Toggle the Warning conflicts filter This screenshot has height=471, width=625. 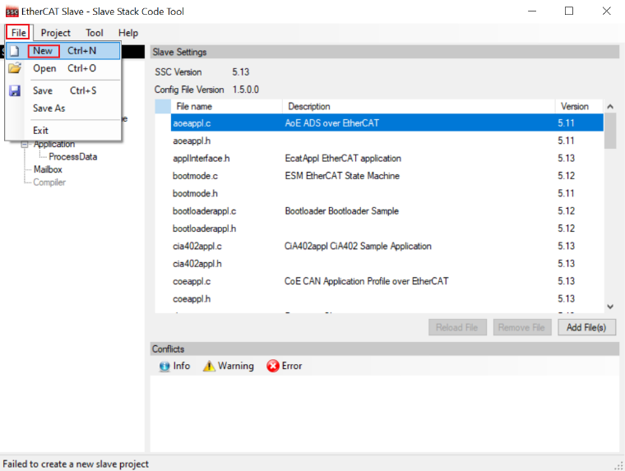point(229,366)
